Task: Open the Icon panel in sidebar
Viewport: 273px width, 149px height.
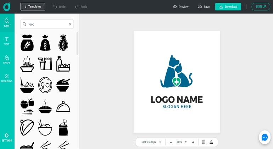Action: 7,23
